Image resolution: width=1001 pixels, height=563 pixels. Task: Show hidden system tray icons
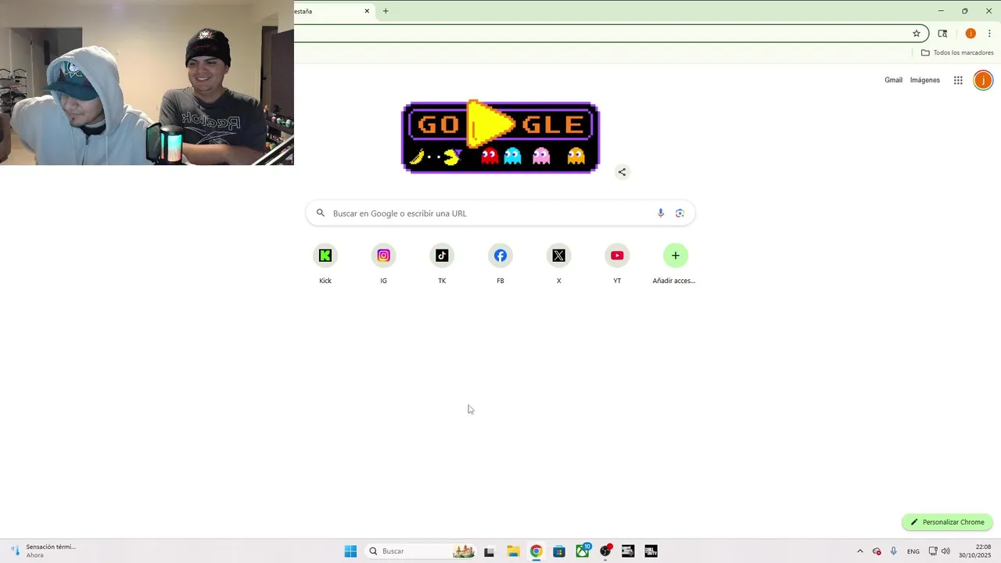860,551
